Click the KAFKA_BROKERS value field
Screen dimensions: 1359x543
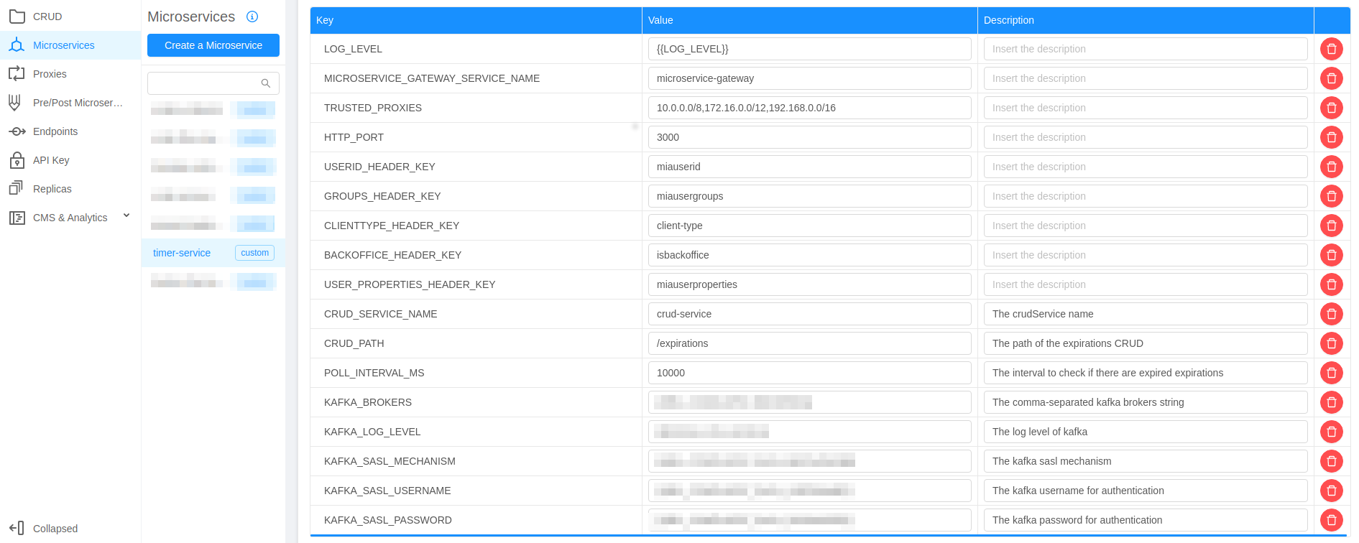[810, 402]
